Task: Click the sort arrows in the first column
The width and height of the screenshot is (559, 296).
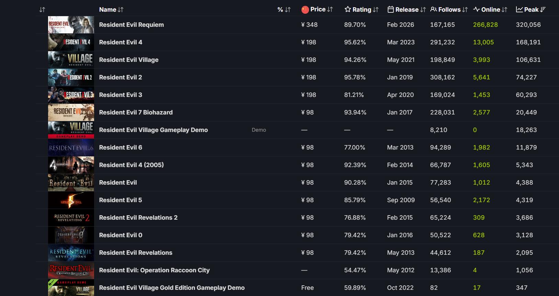Action: pyautogui.click(x=42, y=10)
